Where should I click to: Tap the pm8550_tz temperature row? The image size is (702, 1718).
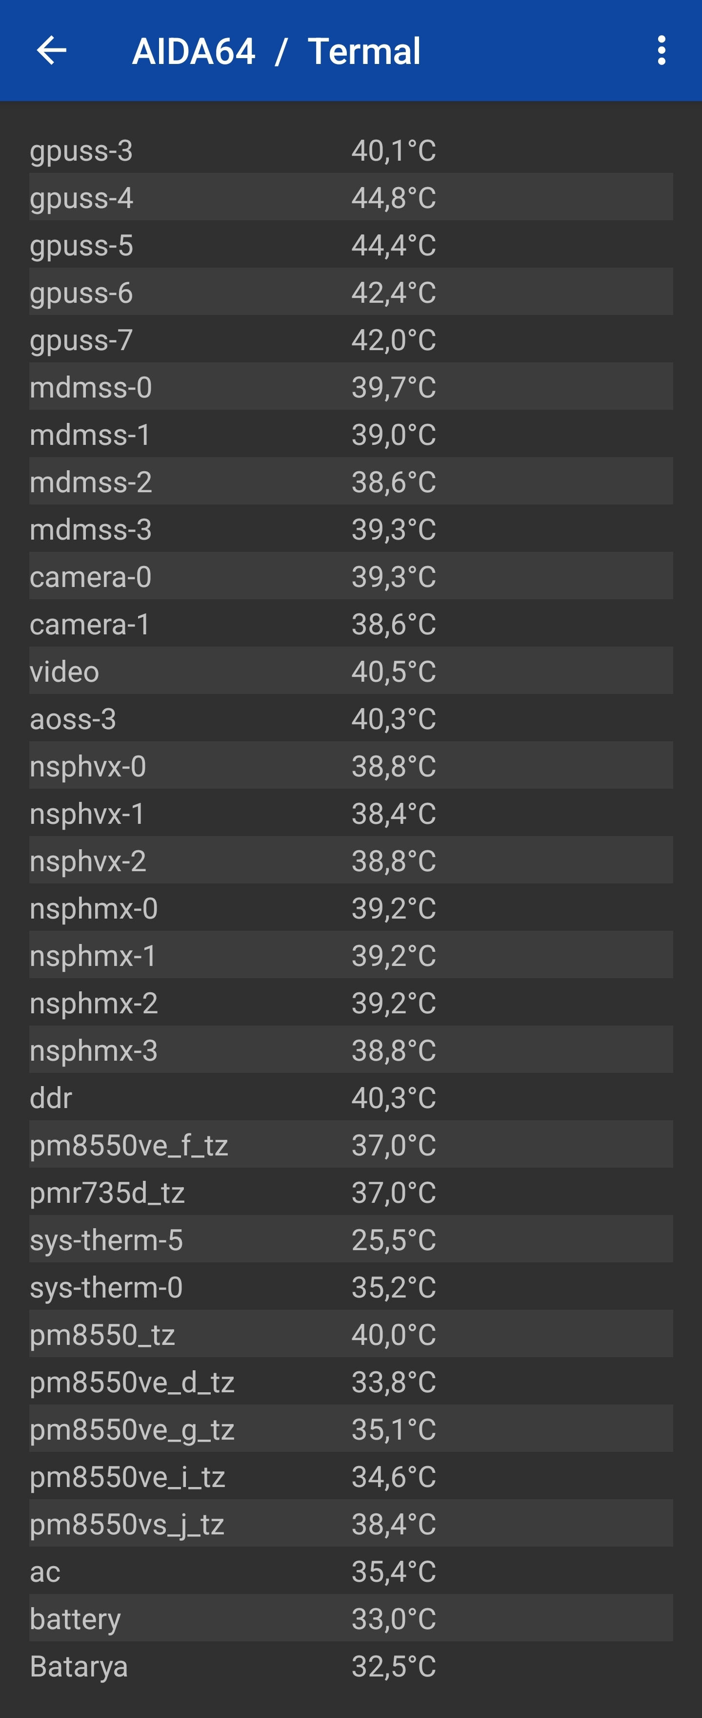351,1334
